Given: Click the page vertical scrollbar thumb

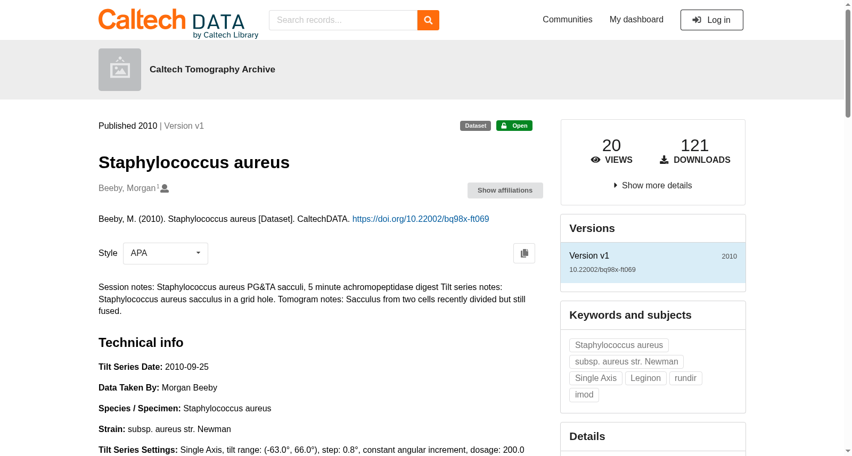Looking at the screenshot, I should click(848, 63).
